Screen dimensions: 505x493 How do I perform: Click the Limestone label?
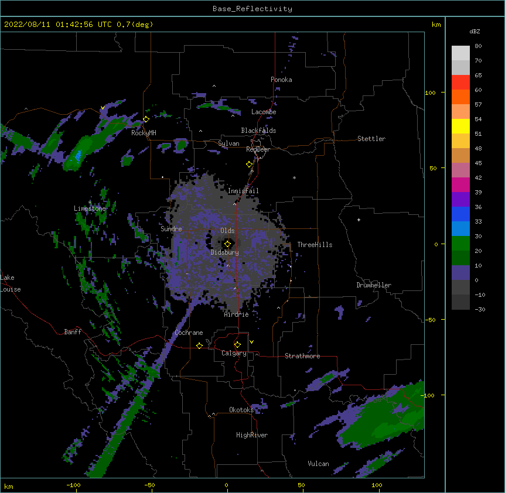(90, 208)
